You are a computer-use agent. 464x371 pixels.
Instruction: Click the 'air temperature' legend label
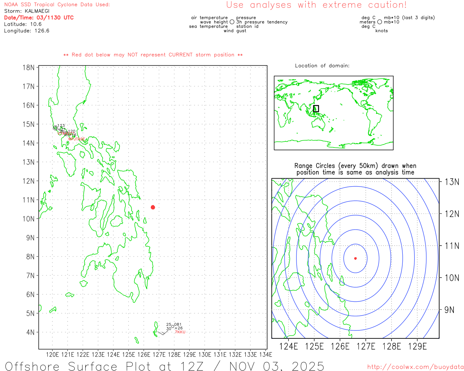coord(210,18)
